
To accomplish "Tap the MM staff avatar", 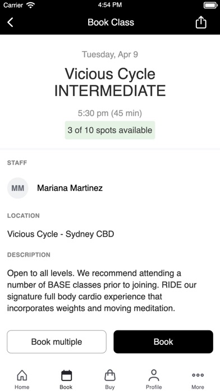I will click(18, 188).
